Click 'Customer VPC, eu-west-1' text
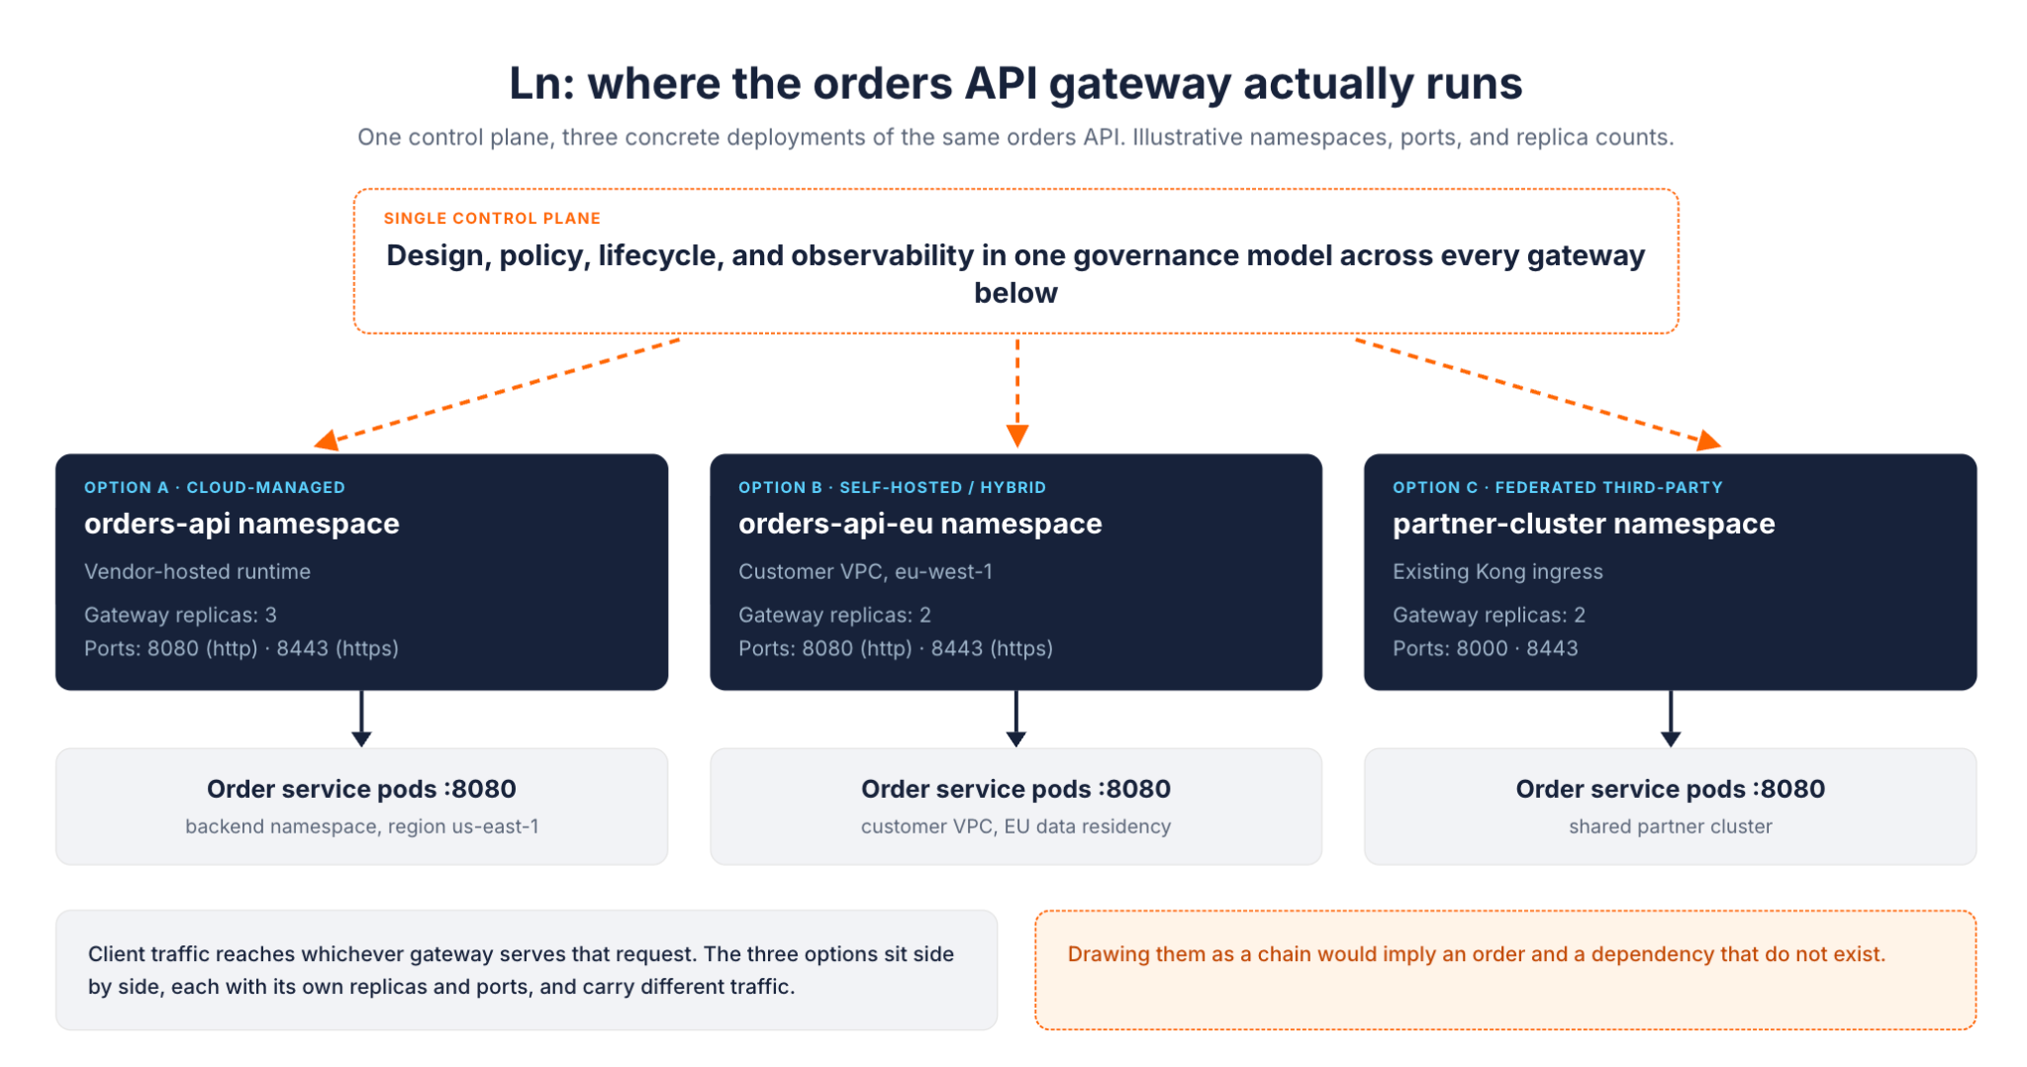Viewport: 2027px width, 1067px height. coord(865,571)
